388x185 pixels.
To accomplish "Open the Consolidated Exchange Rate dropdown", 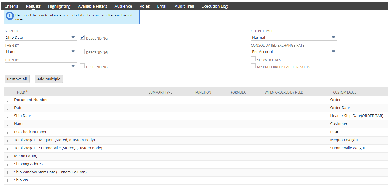I will (334, 51).
